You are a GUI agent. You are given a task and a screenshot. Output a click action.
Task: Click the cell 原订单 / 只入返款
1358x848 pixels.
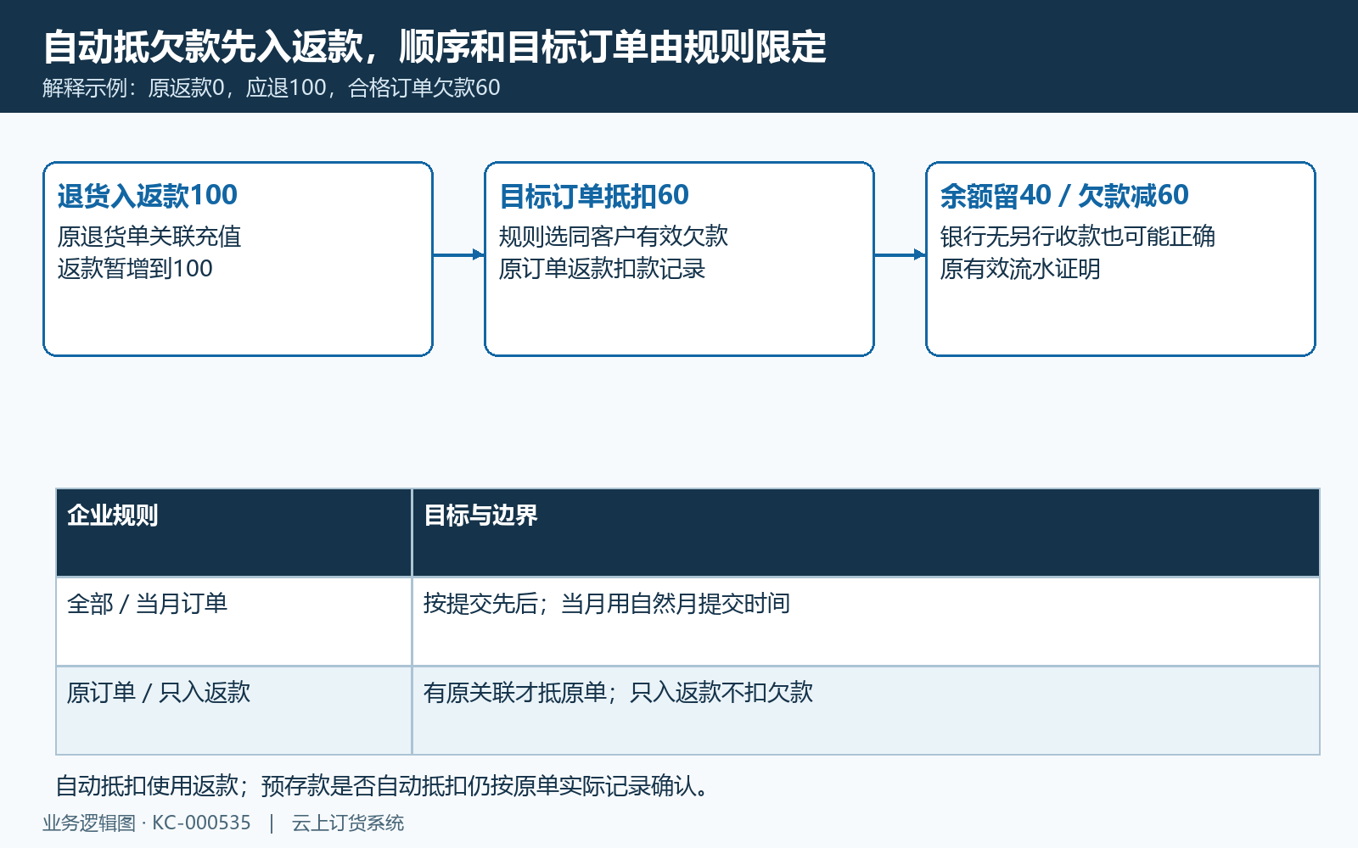(233, 711)
